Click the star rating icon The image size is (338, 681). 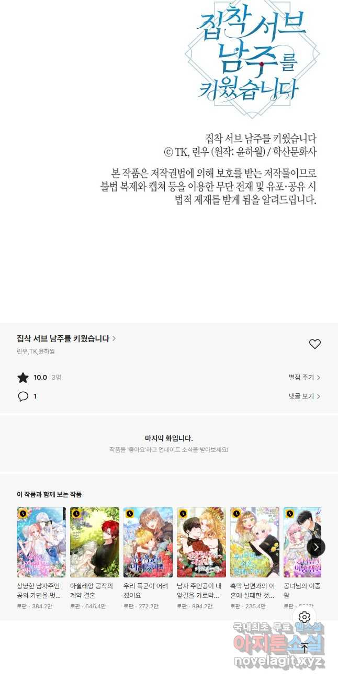pyautogui.click(x=23, y=378)
